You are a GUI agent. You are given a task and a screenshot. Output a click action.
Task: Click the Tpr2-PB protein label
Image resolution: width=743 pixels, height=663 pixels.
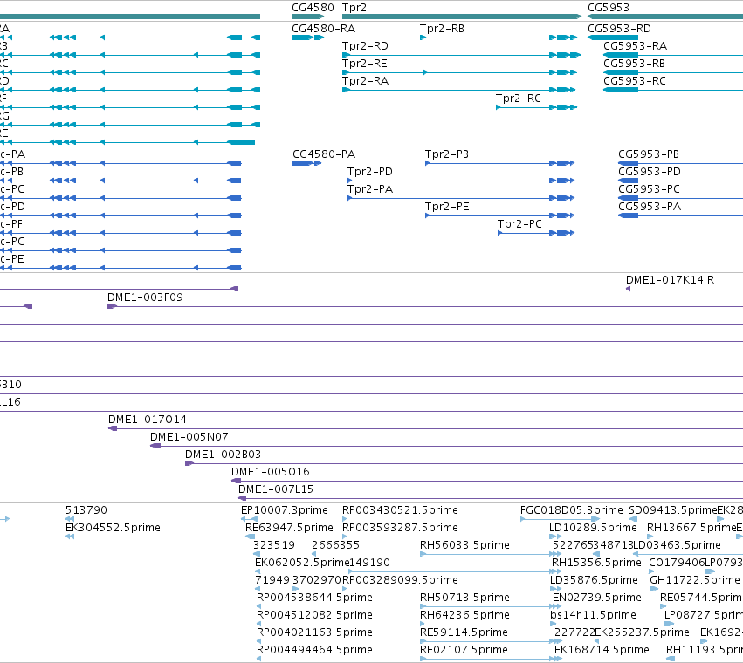(447, 154)
